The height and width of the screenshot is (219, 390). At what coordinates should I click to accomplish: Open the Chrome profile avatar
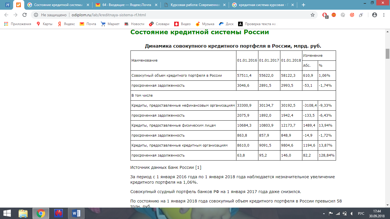(x=375, y=15)
